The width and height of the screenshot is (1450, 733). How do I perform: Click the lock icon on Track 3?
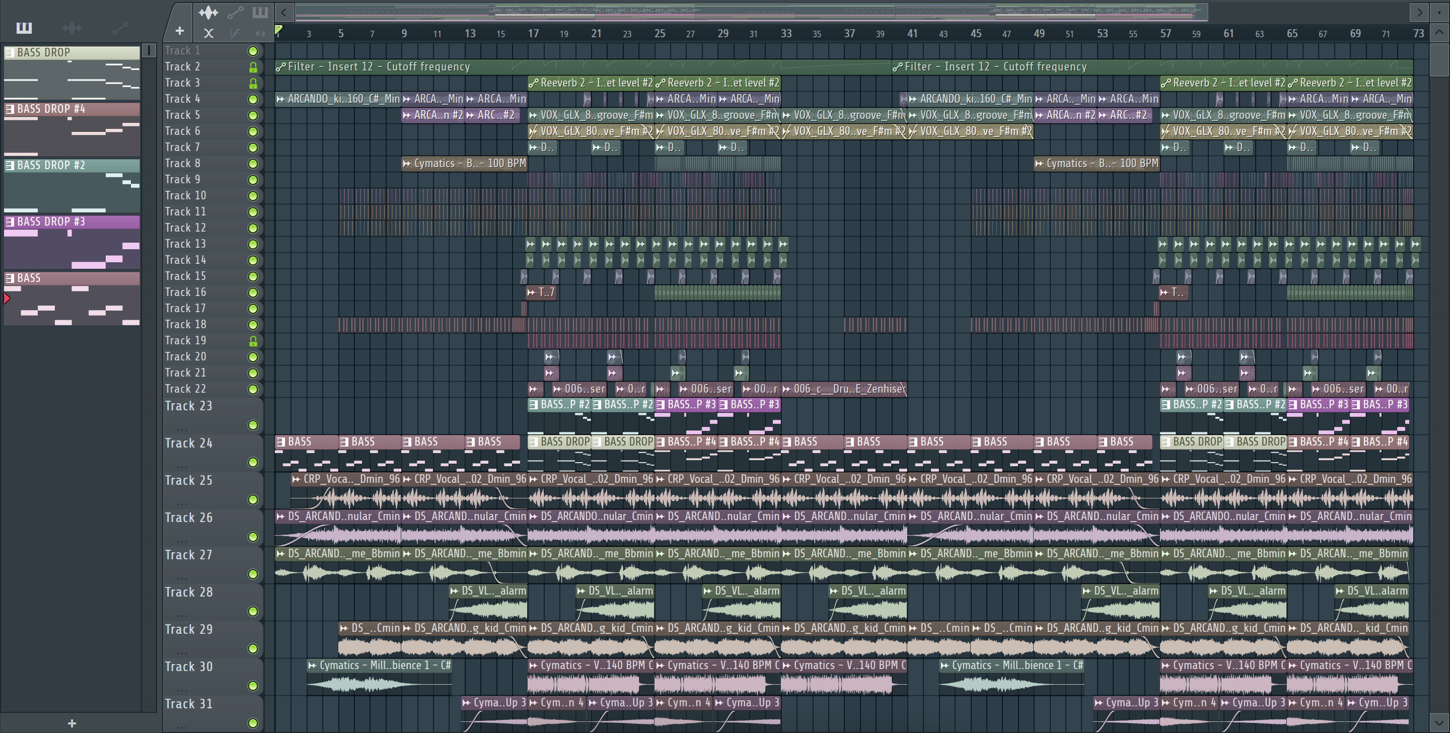[x=253, y=84]
